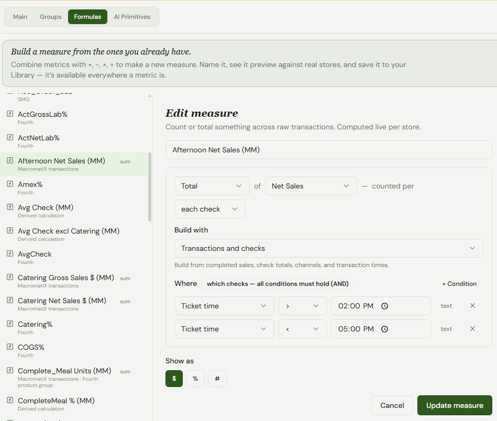Remove the Ticket time > 02:00 PM condition

coord(472,306)
